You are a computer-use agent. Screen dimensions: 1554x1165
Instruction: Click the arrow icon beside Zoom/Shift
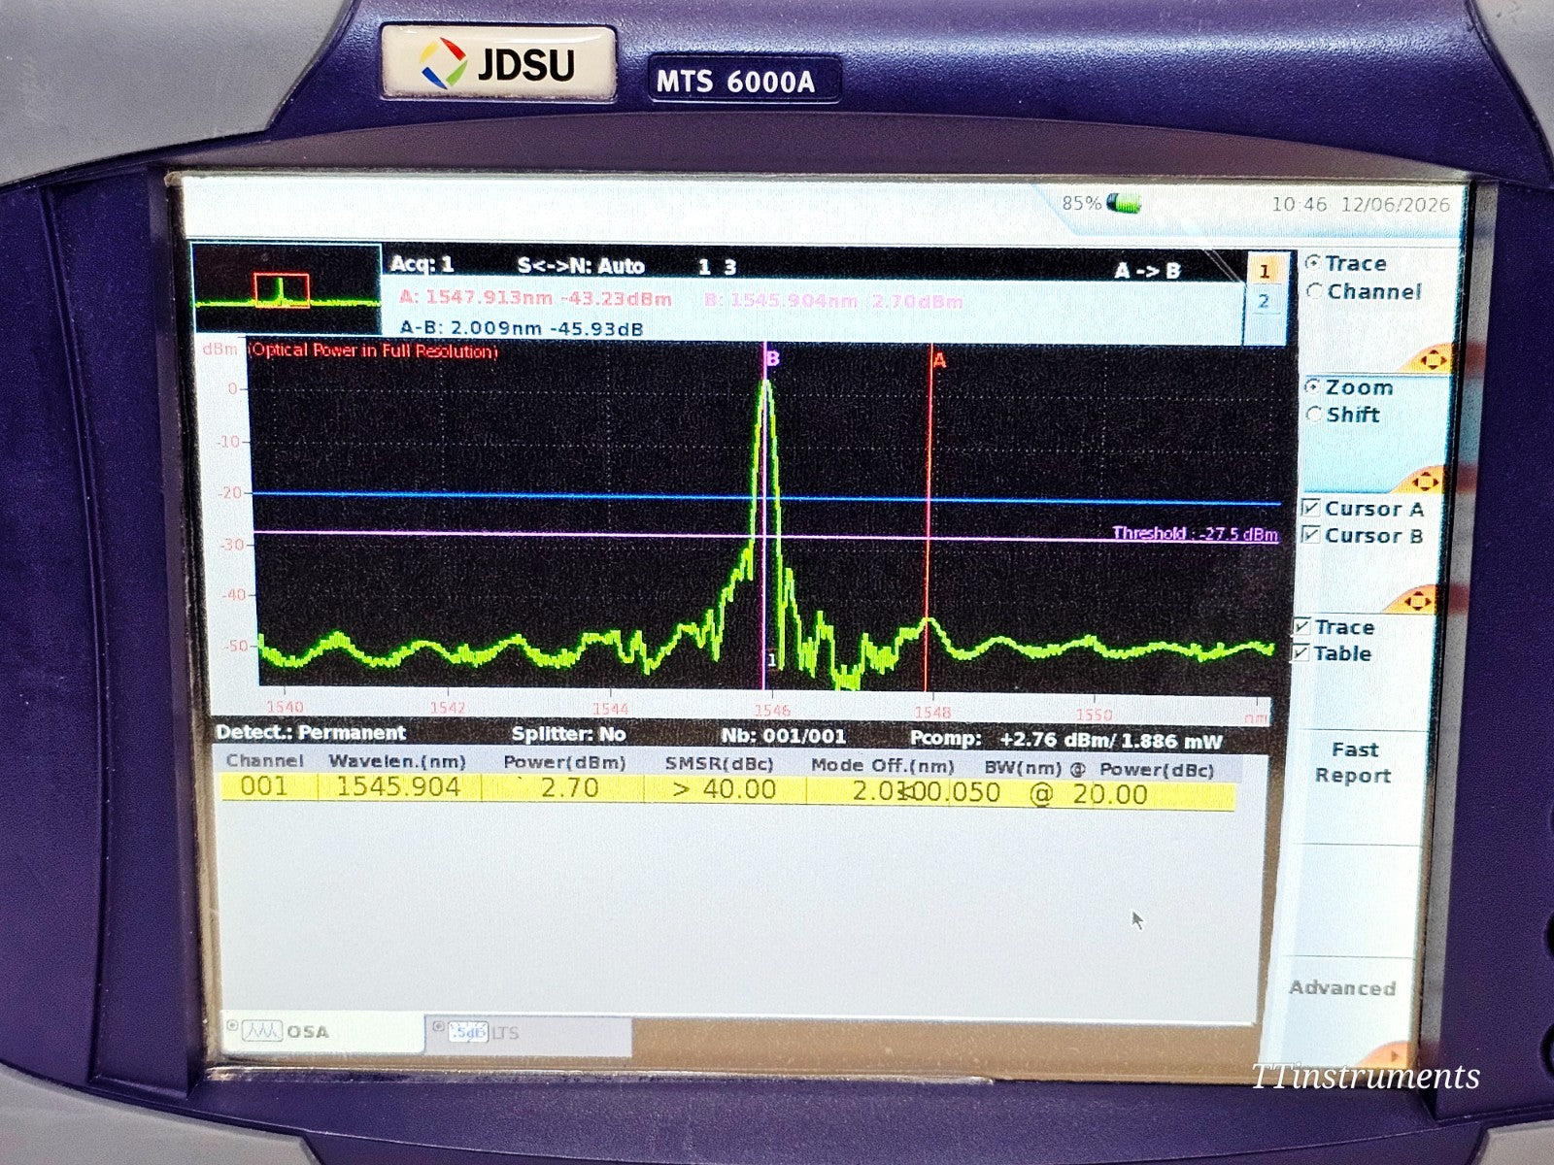coord(1426,480)
